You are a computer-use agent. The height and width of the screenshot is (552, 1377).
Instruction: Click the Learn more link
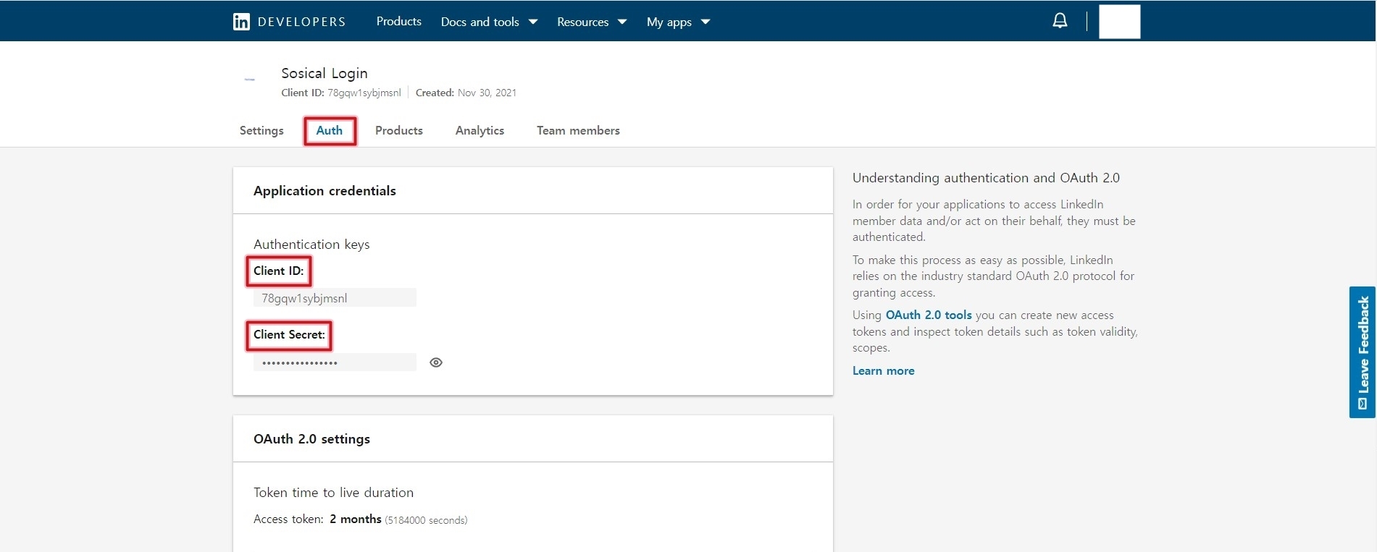(883, 370)
